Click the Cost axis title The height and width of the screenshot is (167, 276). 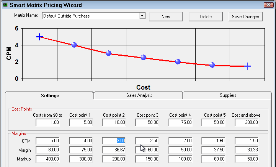(143, 87)
